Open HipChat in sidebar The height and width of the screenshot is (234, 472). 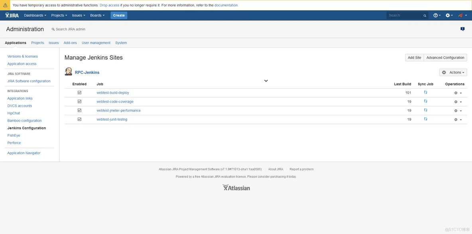click(x=14, y=113)
